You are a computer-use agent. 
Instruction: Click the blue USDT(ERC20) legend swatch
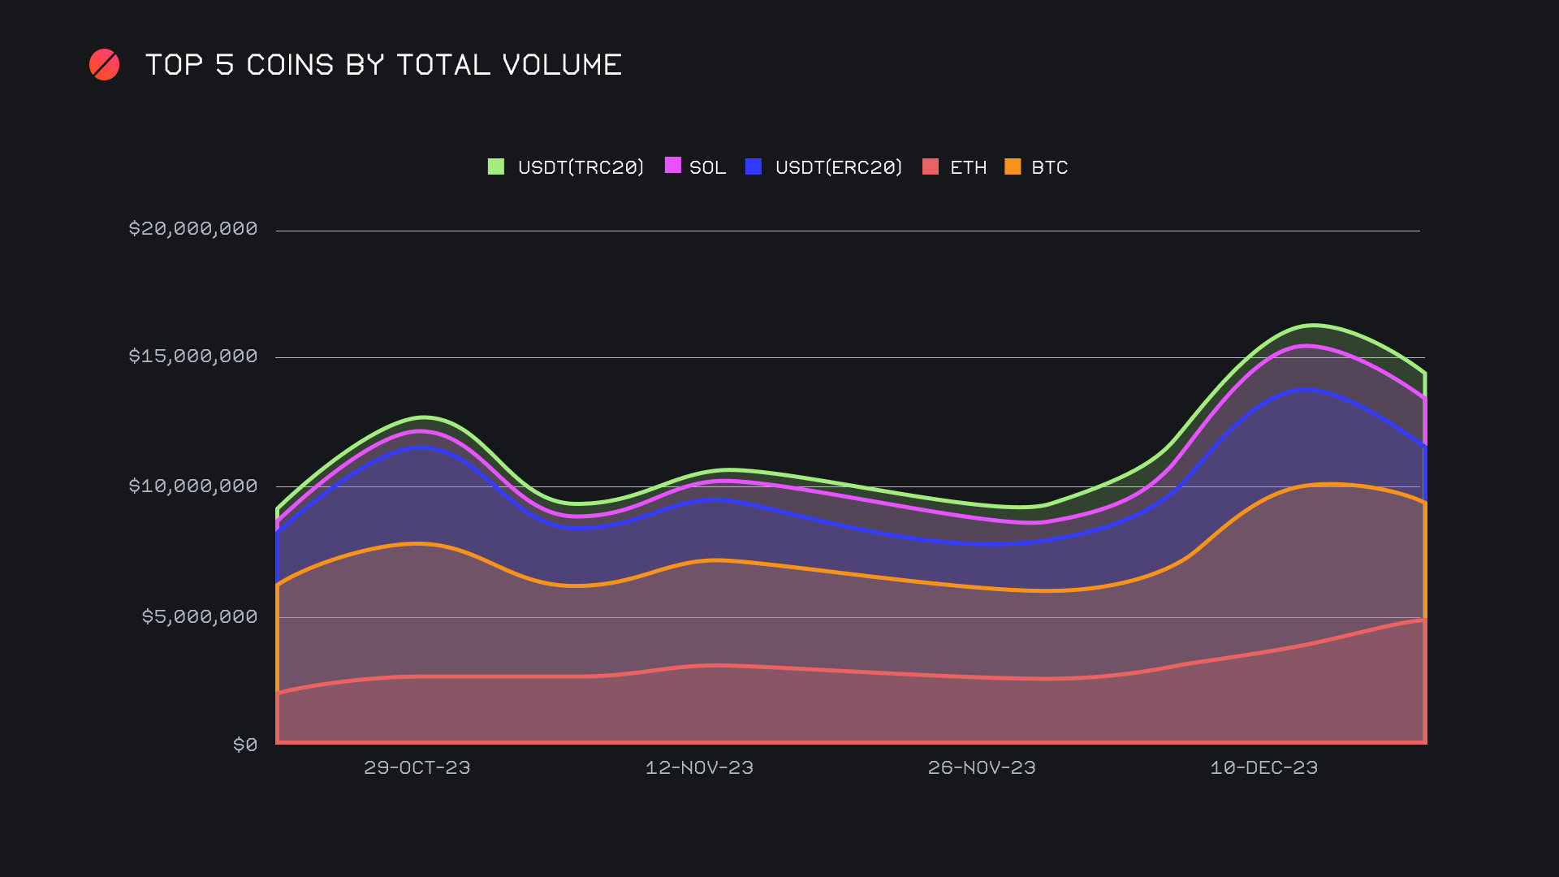coord(753,166)
